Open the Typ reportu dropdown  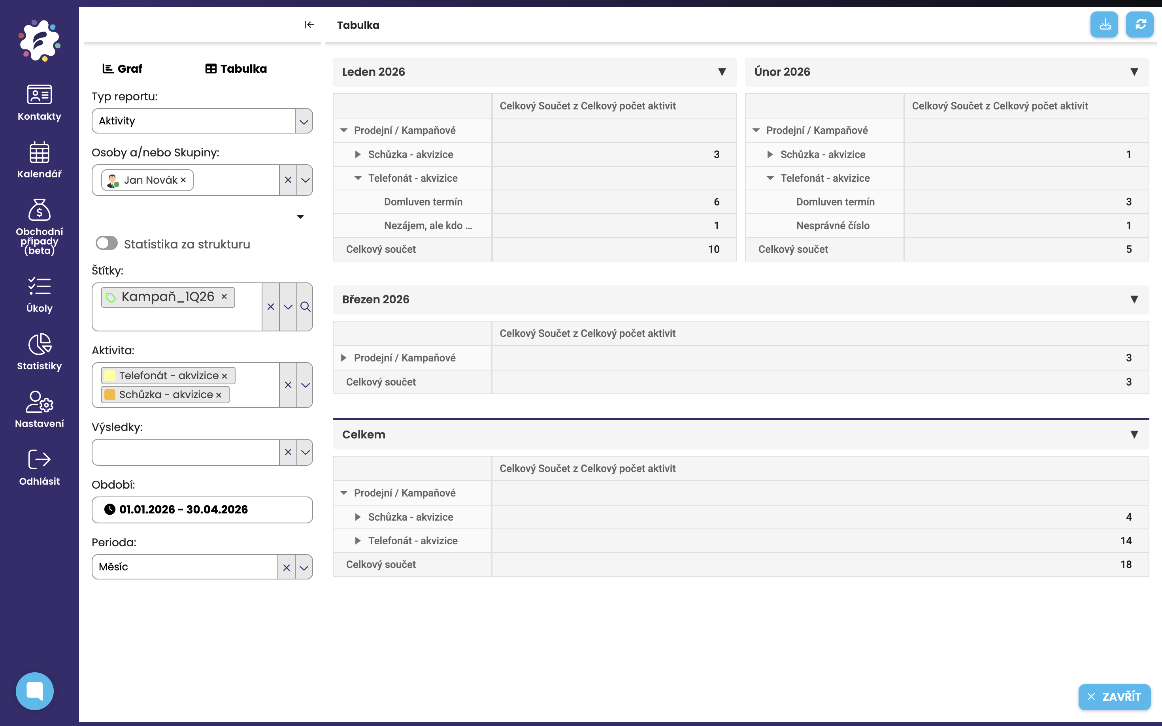[304, 121]
